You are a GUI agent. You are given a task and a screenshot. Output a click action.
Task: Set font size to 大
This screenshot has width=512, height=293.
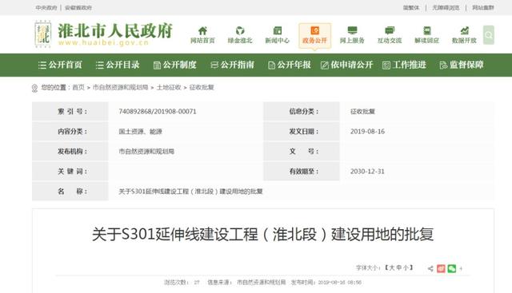(392, 268)
